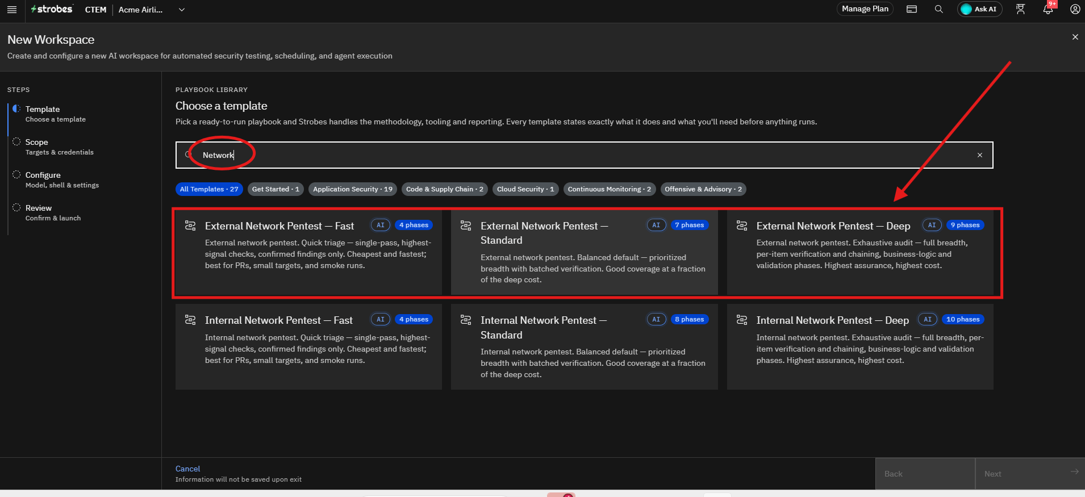Go to the Scope step
The image size is (1085, 497).
coord(59,147)
